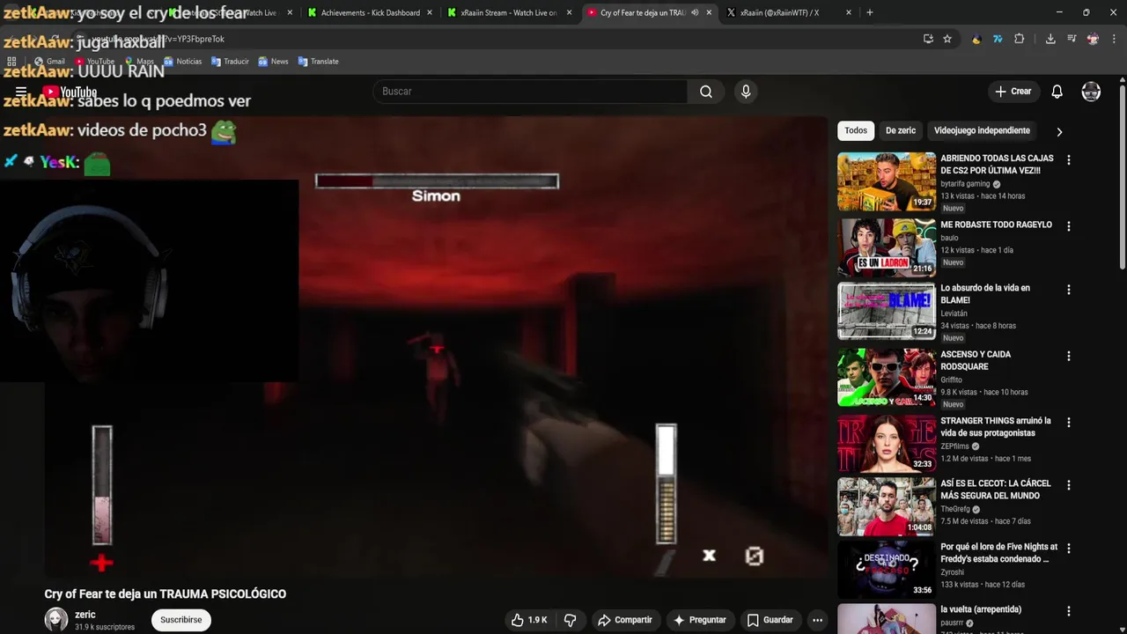Open options for ASÍ ES EL CECOT video
This screenshot has width=1127, height=634.
1069,484
